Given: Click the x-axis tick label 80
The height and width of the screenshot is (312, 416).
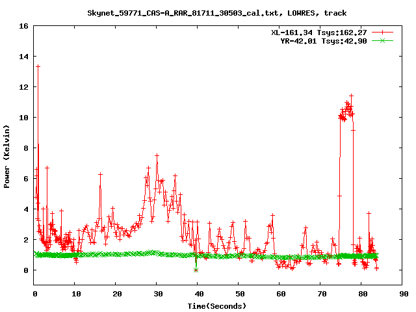Looking at the screenshot, I should pyautogui.click(x=363, y=294).
